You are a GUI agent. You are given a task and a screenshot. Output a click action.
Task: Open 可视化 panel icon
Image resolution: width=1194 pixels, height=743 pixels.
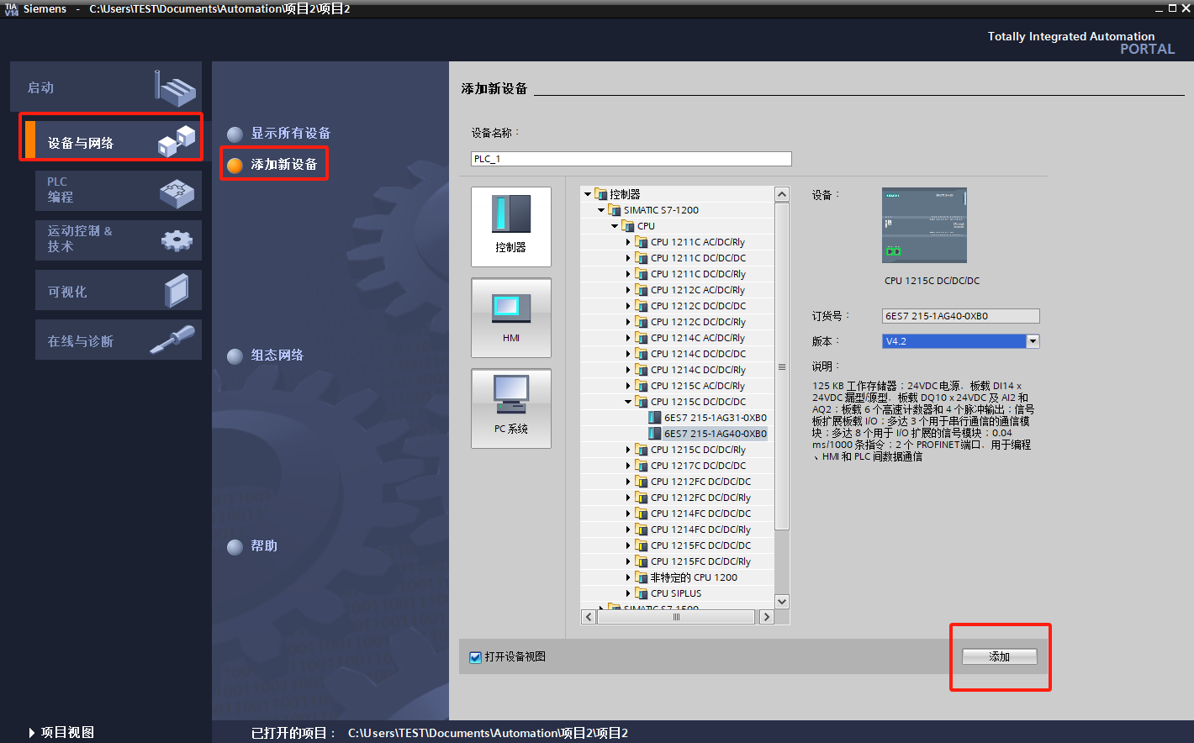177,291
